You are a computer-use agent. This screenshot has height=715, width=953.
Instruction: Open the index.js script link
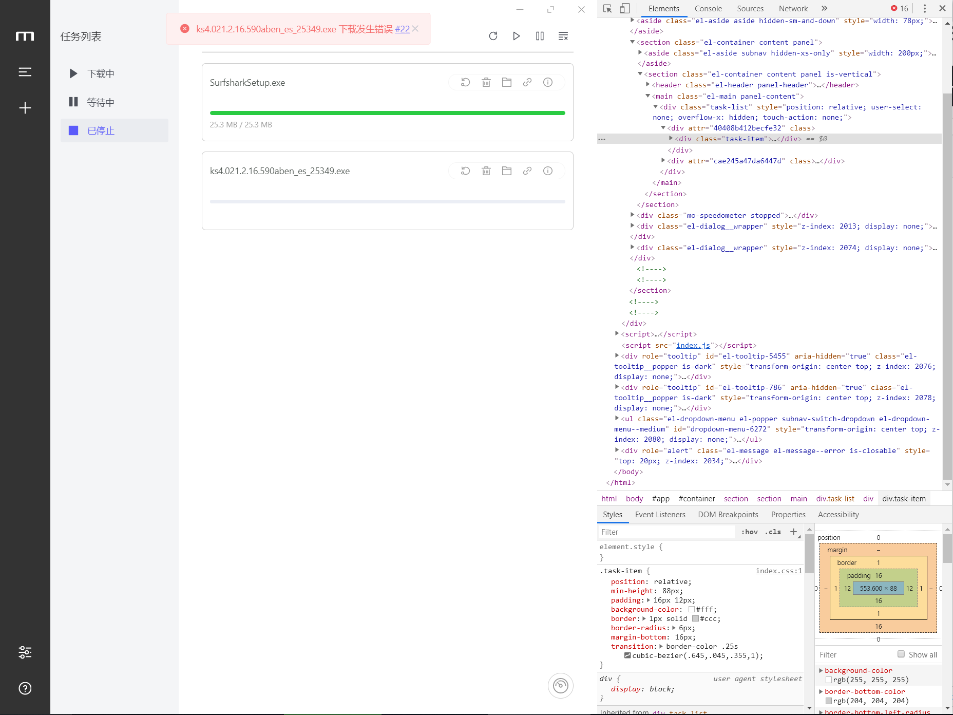pyautogui.click(x=693, y=345)
